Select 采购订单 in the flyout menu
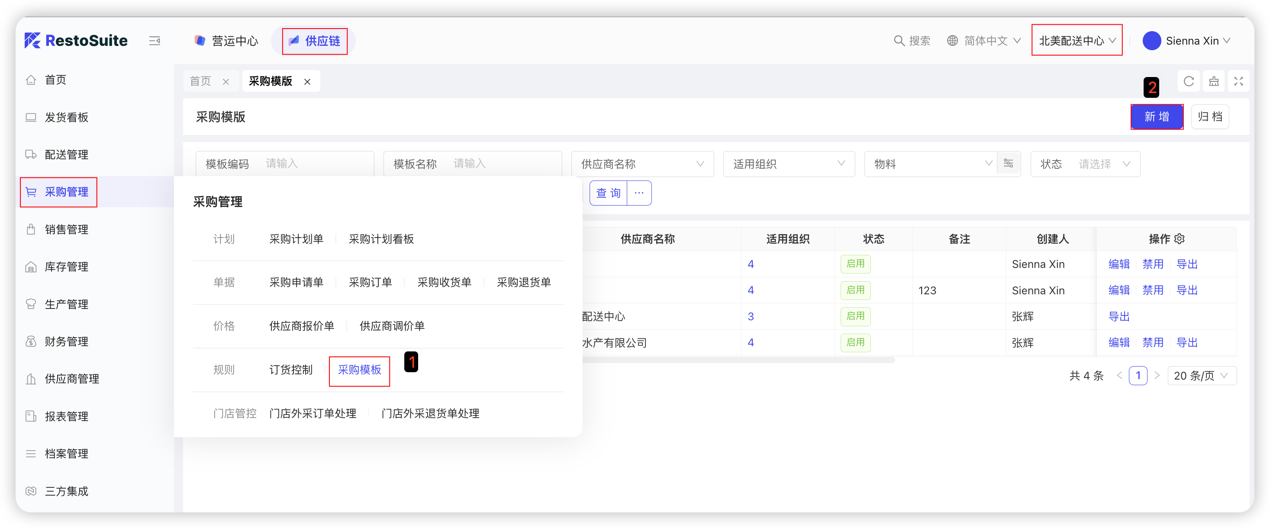The image size is (1270, 528). (370, 283)
